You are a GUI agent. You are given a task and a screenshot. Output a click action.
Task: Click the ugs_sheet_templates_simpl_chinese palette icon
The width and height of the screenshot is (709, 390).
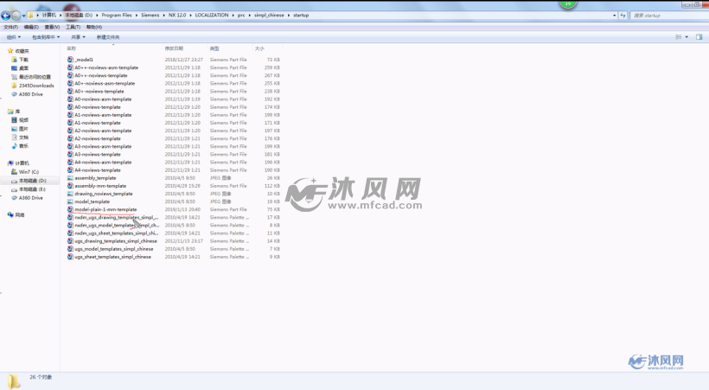coord(70,257)
